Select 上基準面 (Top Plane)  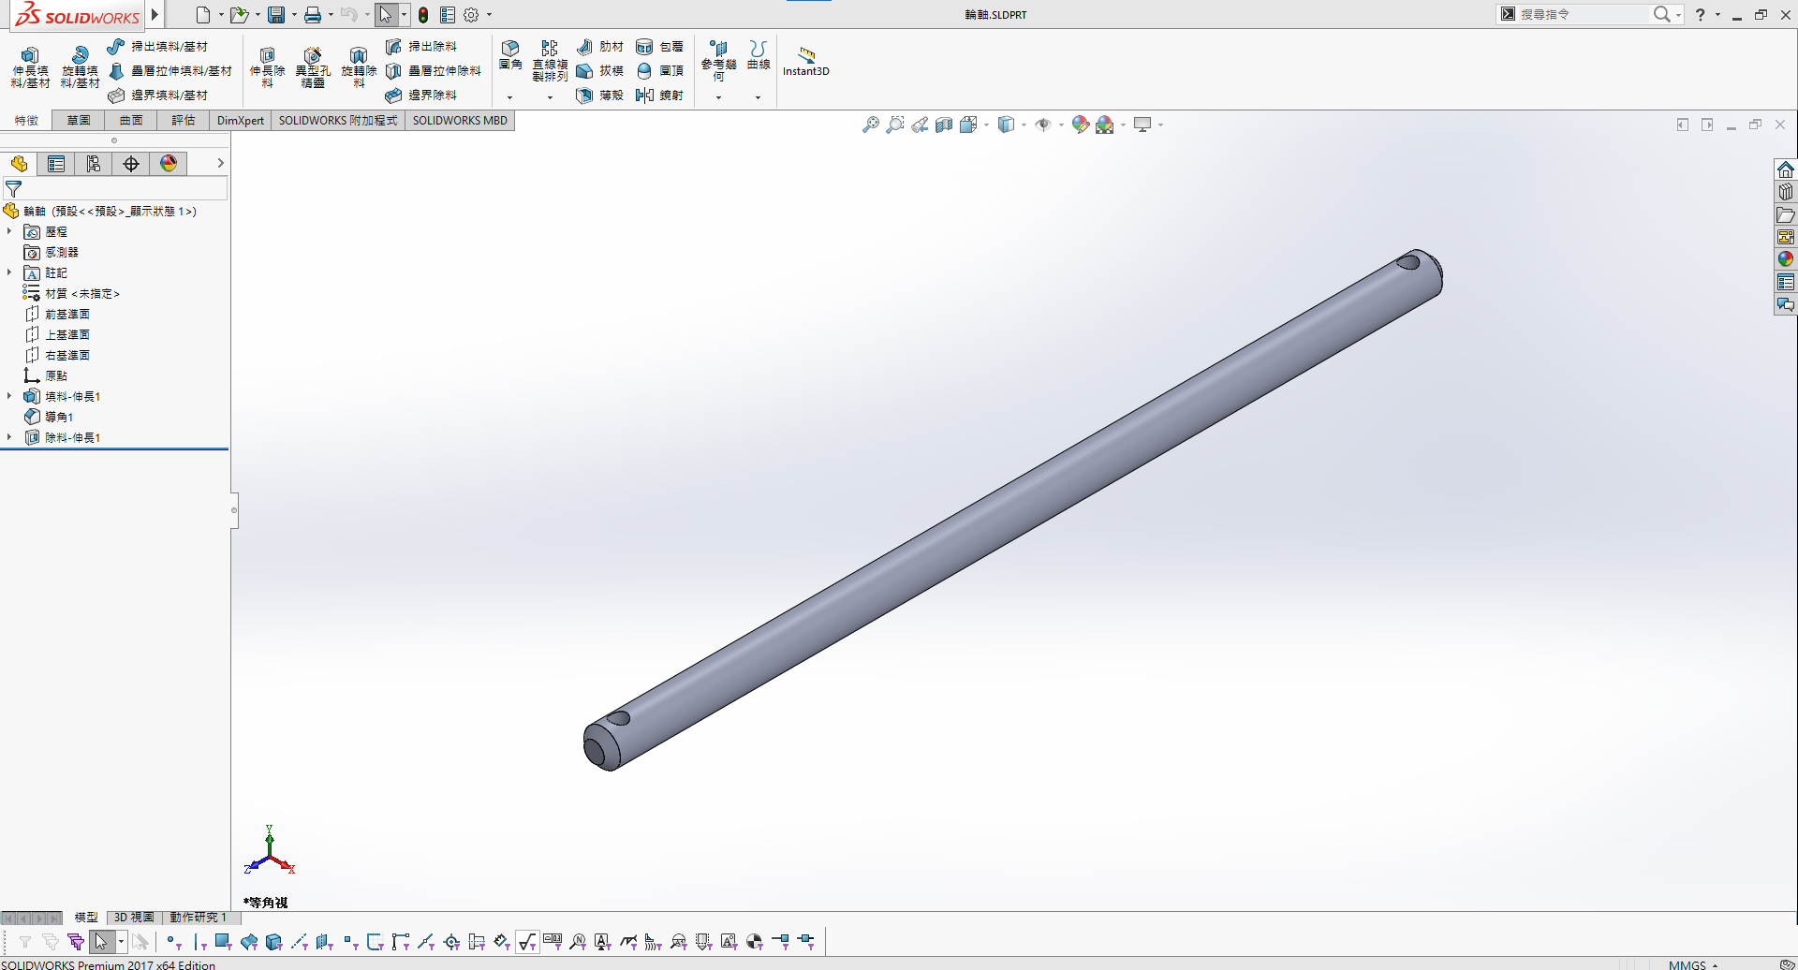(x=57, y=335)
